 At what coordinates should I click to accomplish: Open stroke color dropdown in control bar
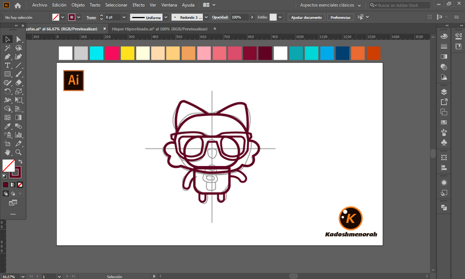pos(79,18)
